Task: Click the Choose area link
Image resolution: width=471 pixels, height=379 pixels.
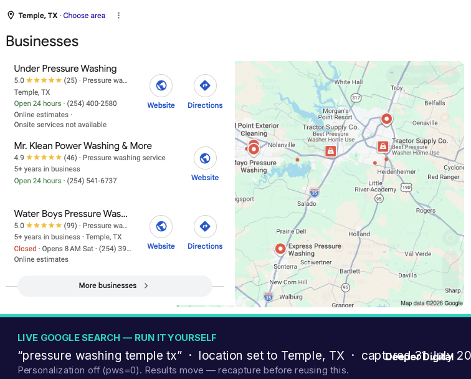Action: coord(84,16)
